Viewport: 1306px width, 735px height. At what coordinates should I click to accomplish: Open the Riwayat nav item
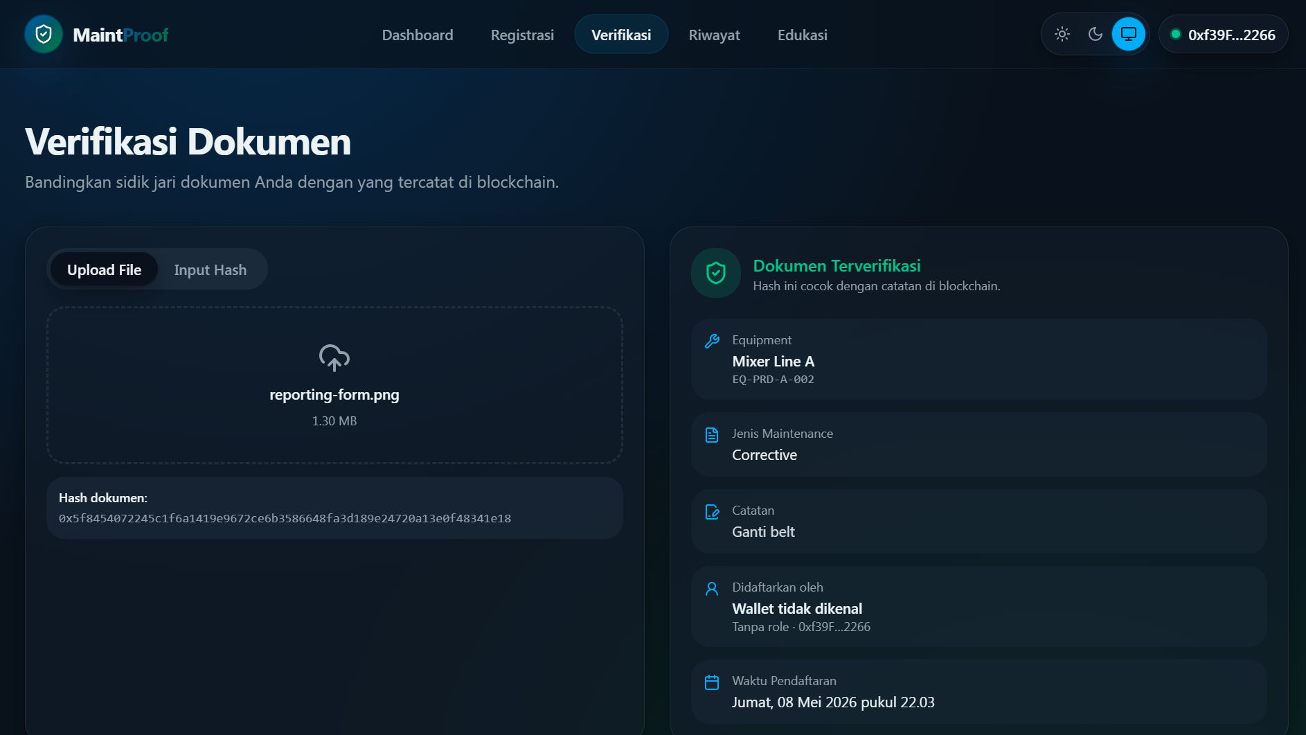(715, 35)
